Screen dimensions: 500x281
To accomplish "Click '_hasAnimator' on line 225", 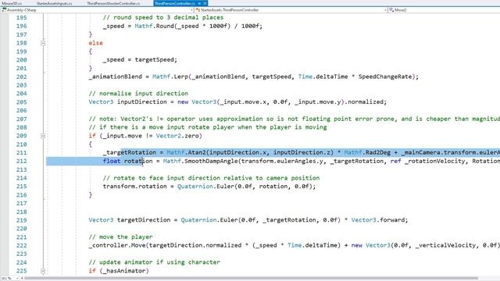I will [x=124, y=271].
